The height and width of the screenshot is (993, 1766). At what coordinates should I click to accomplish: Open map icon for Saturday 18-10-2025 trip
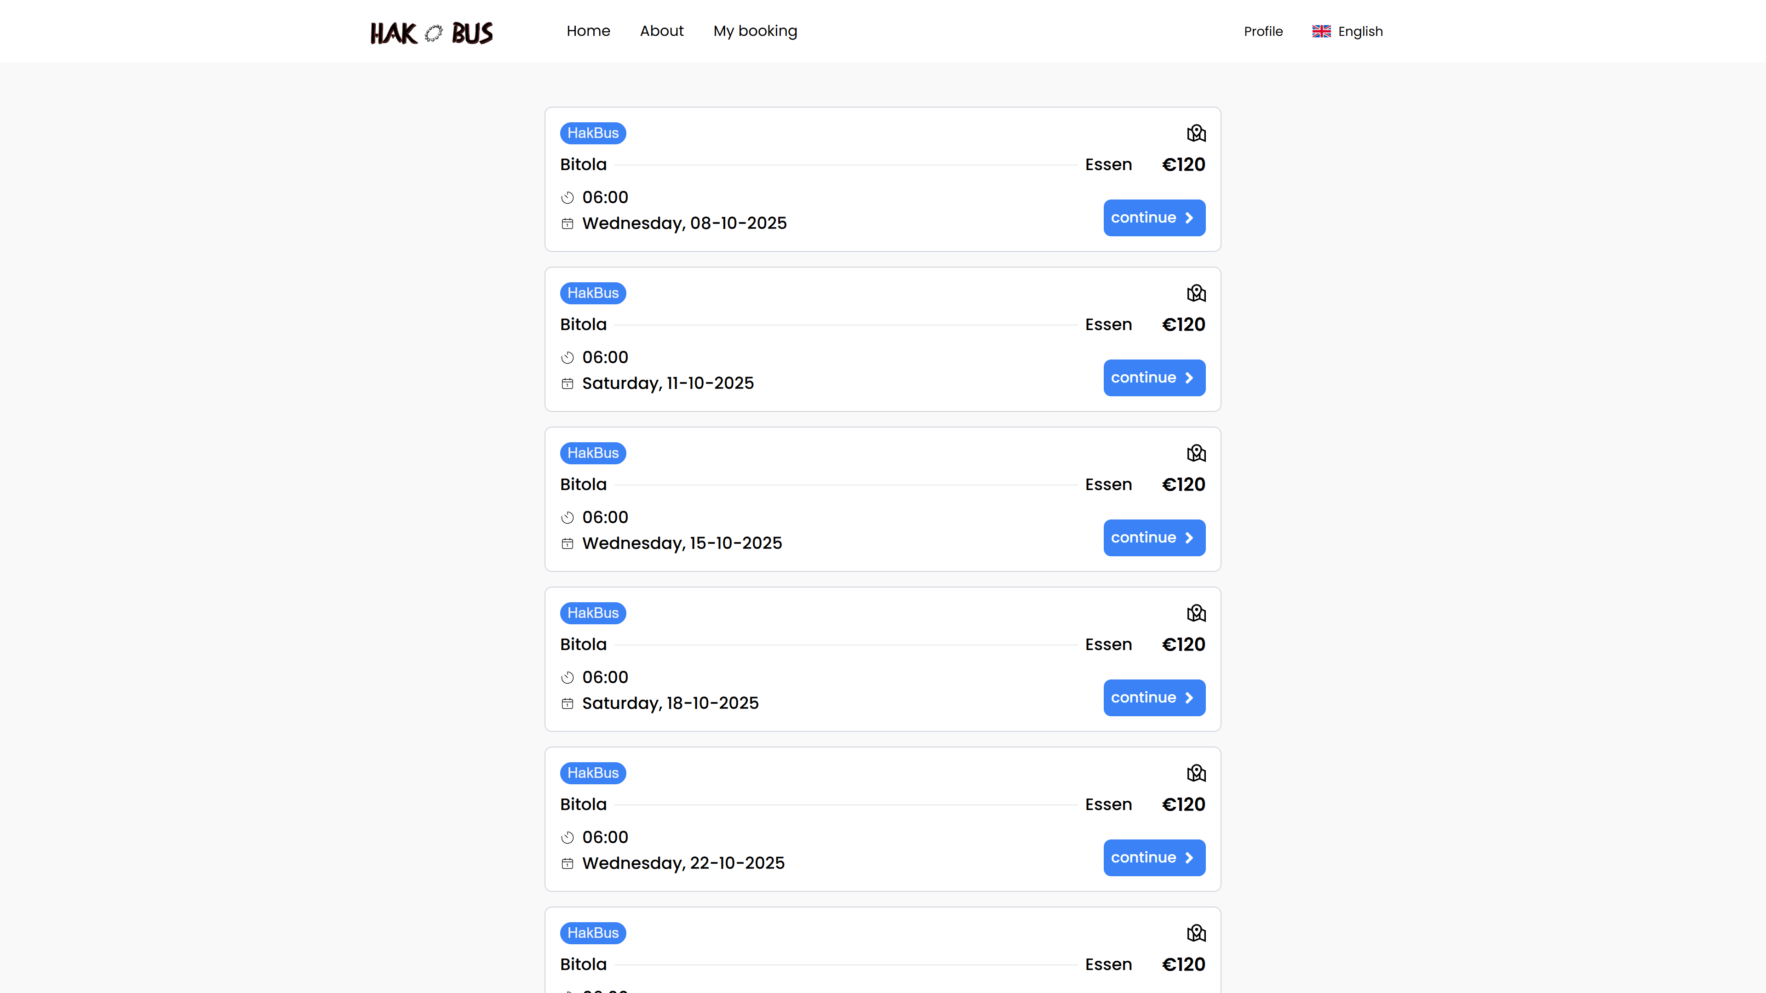tap(1196, 613)
